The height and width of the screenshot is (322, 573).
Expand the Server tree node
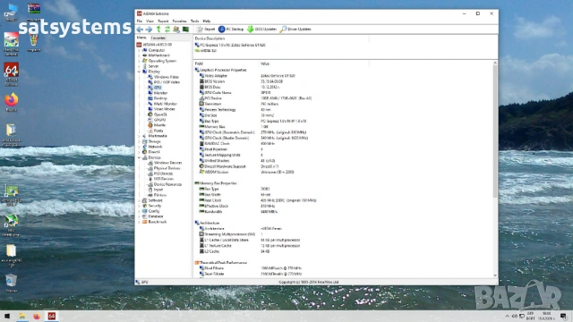pyautogui.click(x=139, y=66)
